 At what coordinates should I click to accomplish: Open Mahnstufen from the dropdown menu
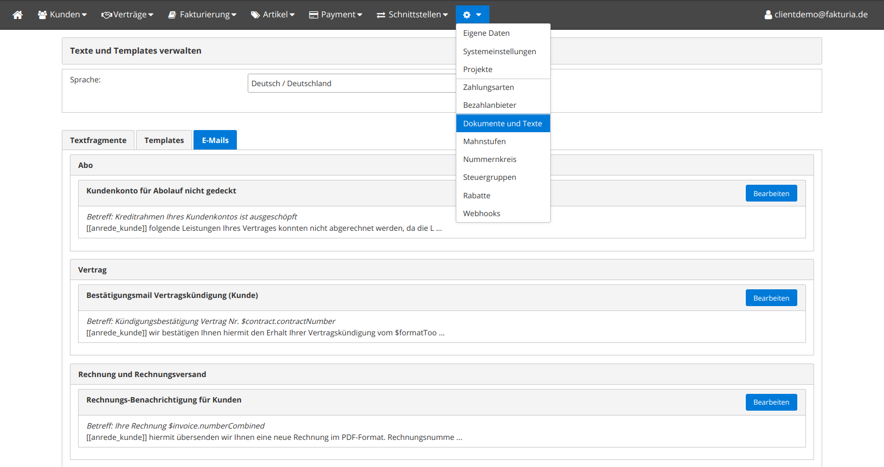[484, 141]
